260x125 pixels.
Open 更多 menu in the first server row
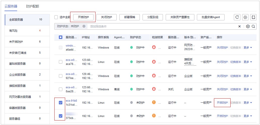pos(248,48)
